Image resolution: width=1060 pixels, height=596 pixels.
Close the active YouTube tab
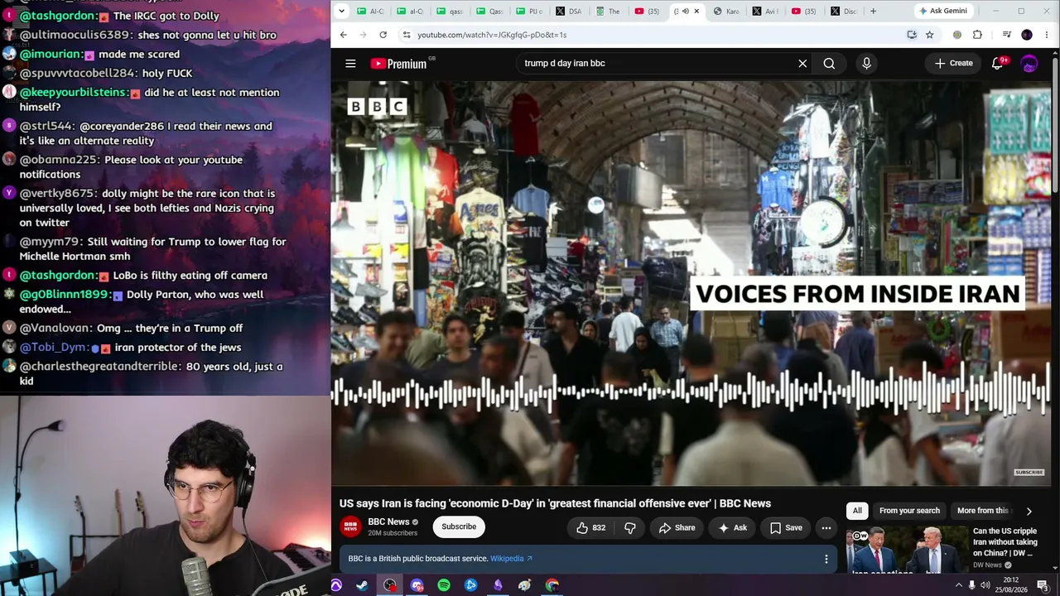(x=696, y=12)
